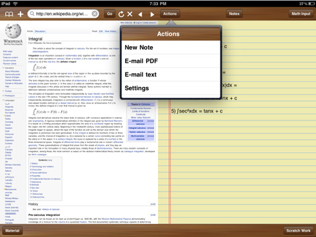316x237 pixels.
Task: Check the battery indicator icon
Action: (311, 3)
